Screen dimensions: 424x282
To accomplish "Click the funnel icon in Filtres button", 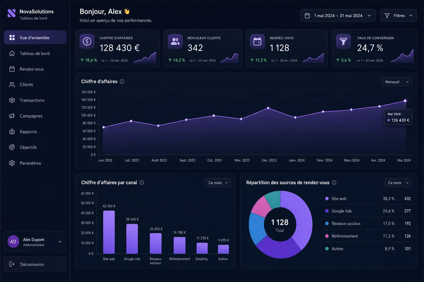I will (387, 16).
